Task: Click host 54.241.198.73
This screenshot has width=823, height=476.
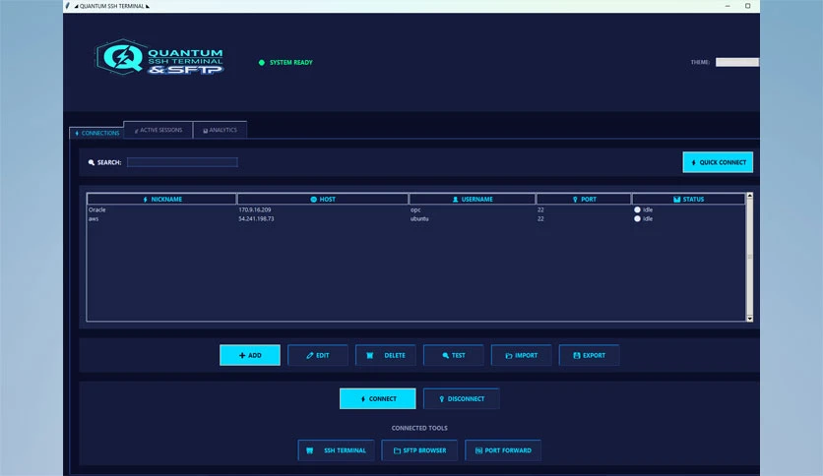Action: [x=256, y=218]
